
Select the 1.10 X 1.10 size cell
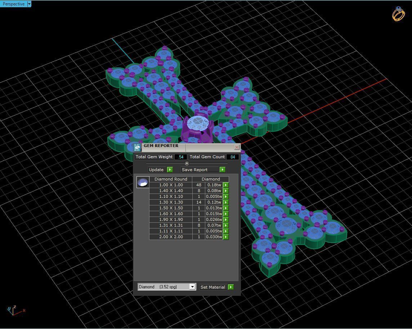point(171,196)
